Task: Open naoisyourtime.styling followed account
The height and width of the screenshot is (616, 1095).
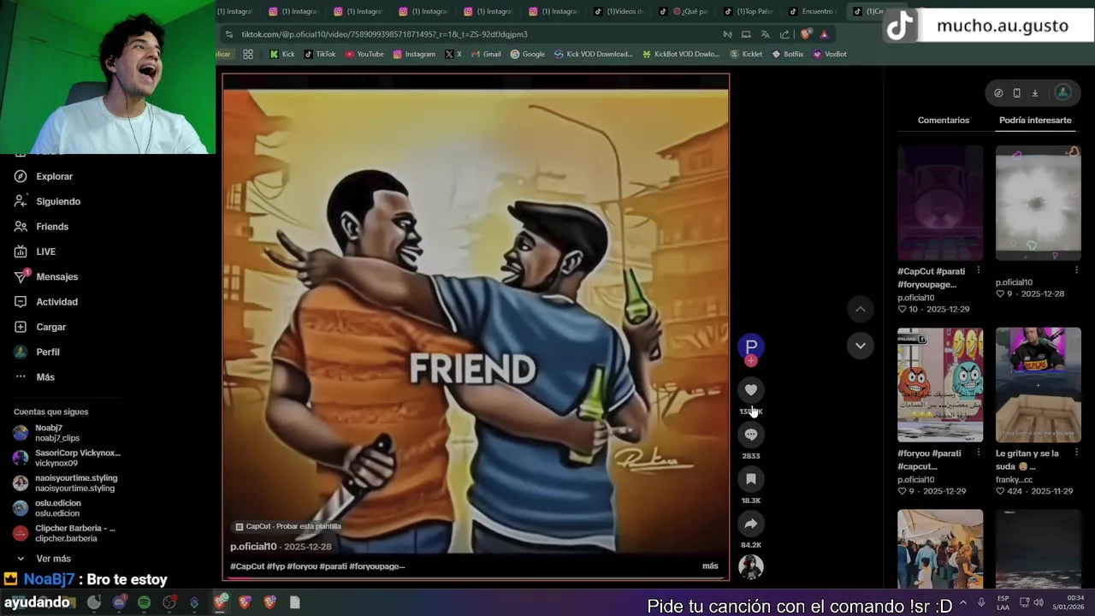Action: 66,483
